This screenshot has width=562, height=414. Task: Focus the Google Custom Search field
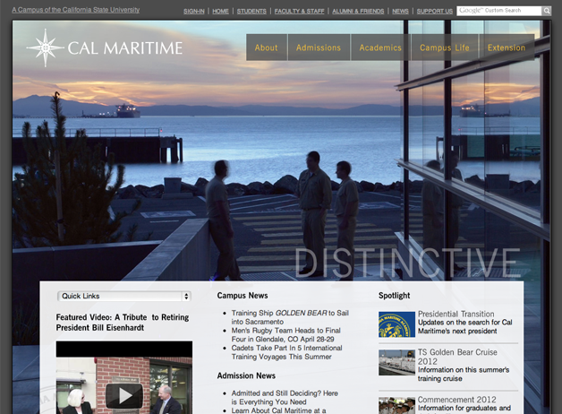499,11
